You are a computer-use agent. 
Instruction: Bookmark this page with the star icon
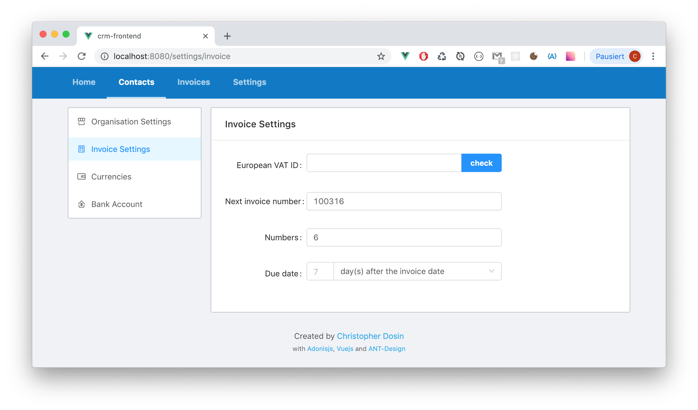(381, 56)
